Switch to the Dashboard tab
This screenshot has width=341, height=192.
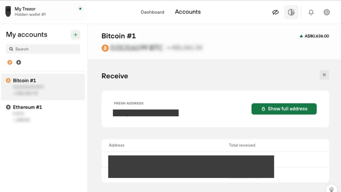(x=153, y=12)
